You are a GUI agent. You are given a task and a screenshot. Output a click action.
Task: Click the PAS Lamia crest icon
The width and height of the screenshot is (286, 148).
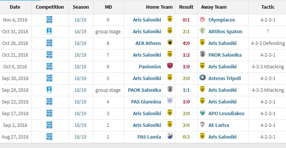point(170,136)
